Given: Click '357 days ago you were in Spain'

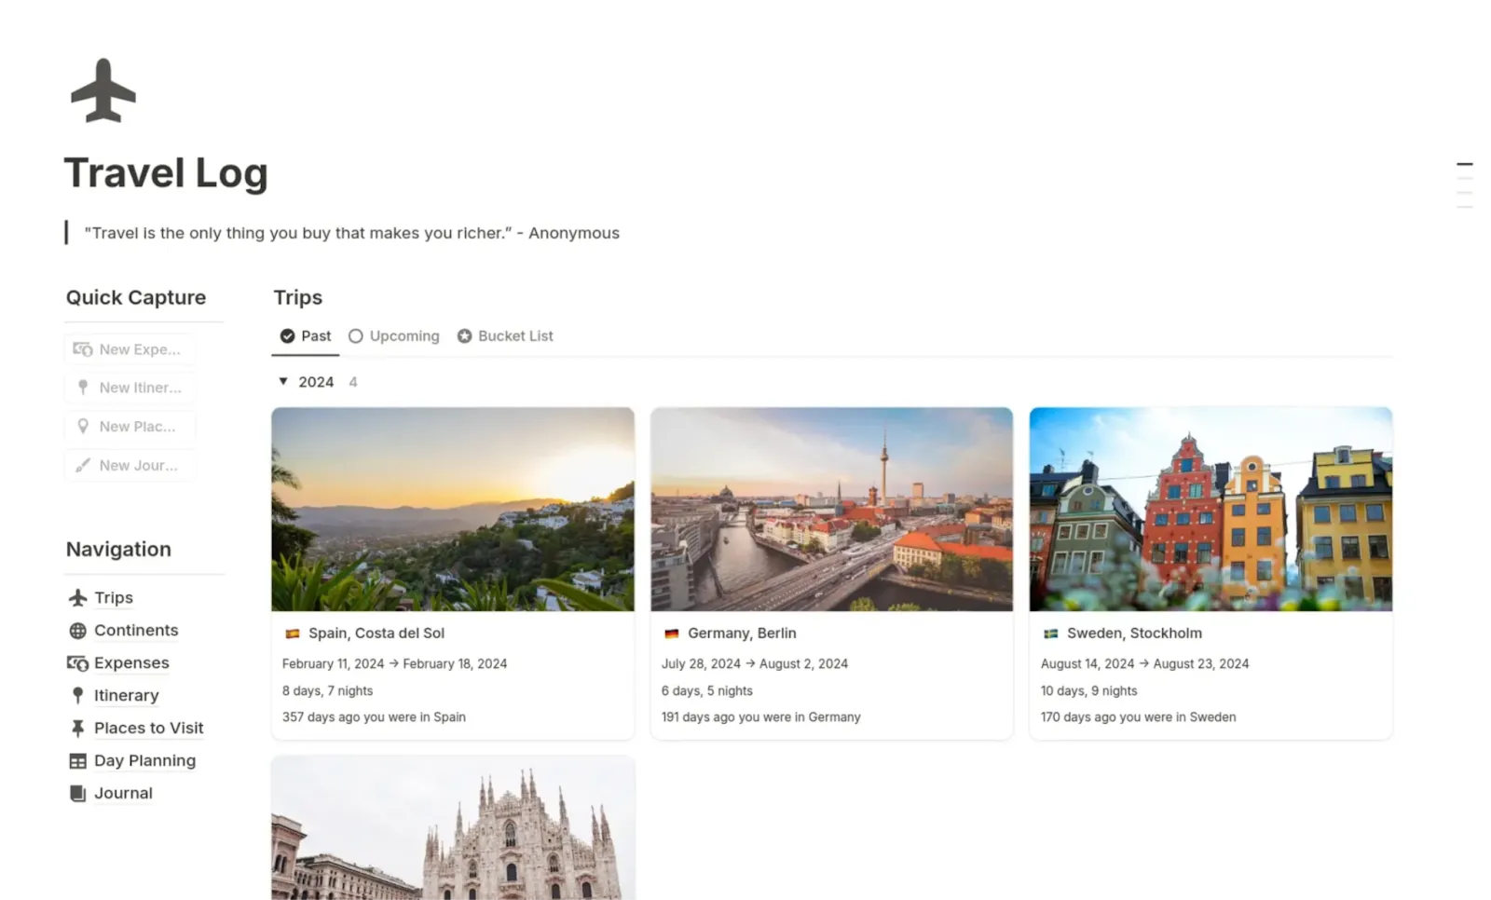Looking at the screenshot, I should point(374,717).
